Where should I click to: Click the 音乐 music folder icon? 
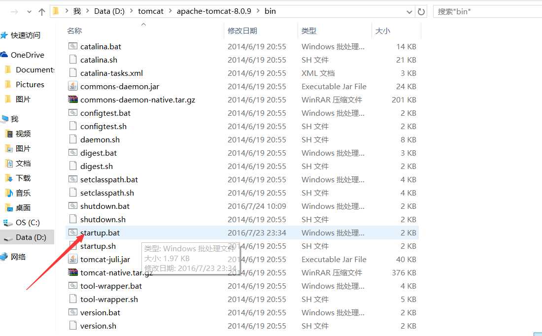(9, 193)
